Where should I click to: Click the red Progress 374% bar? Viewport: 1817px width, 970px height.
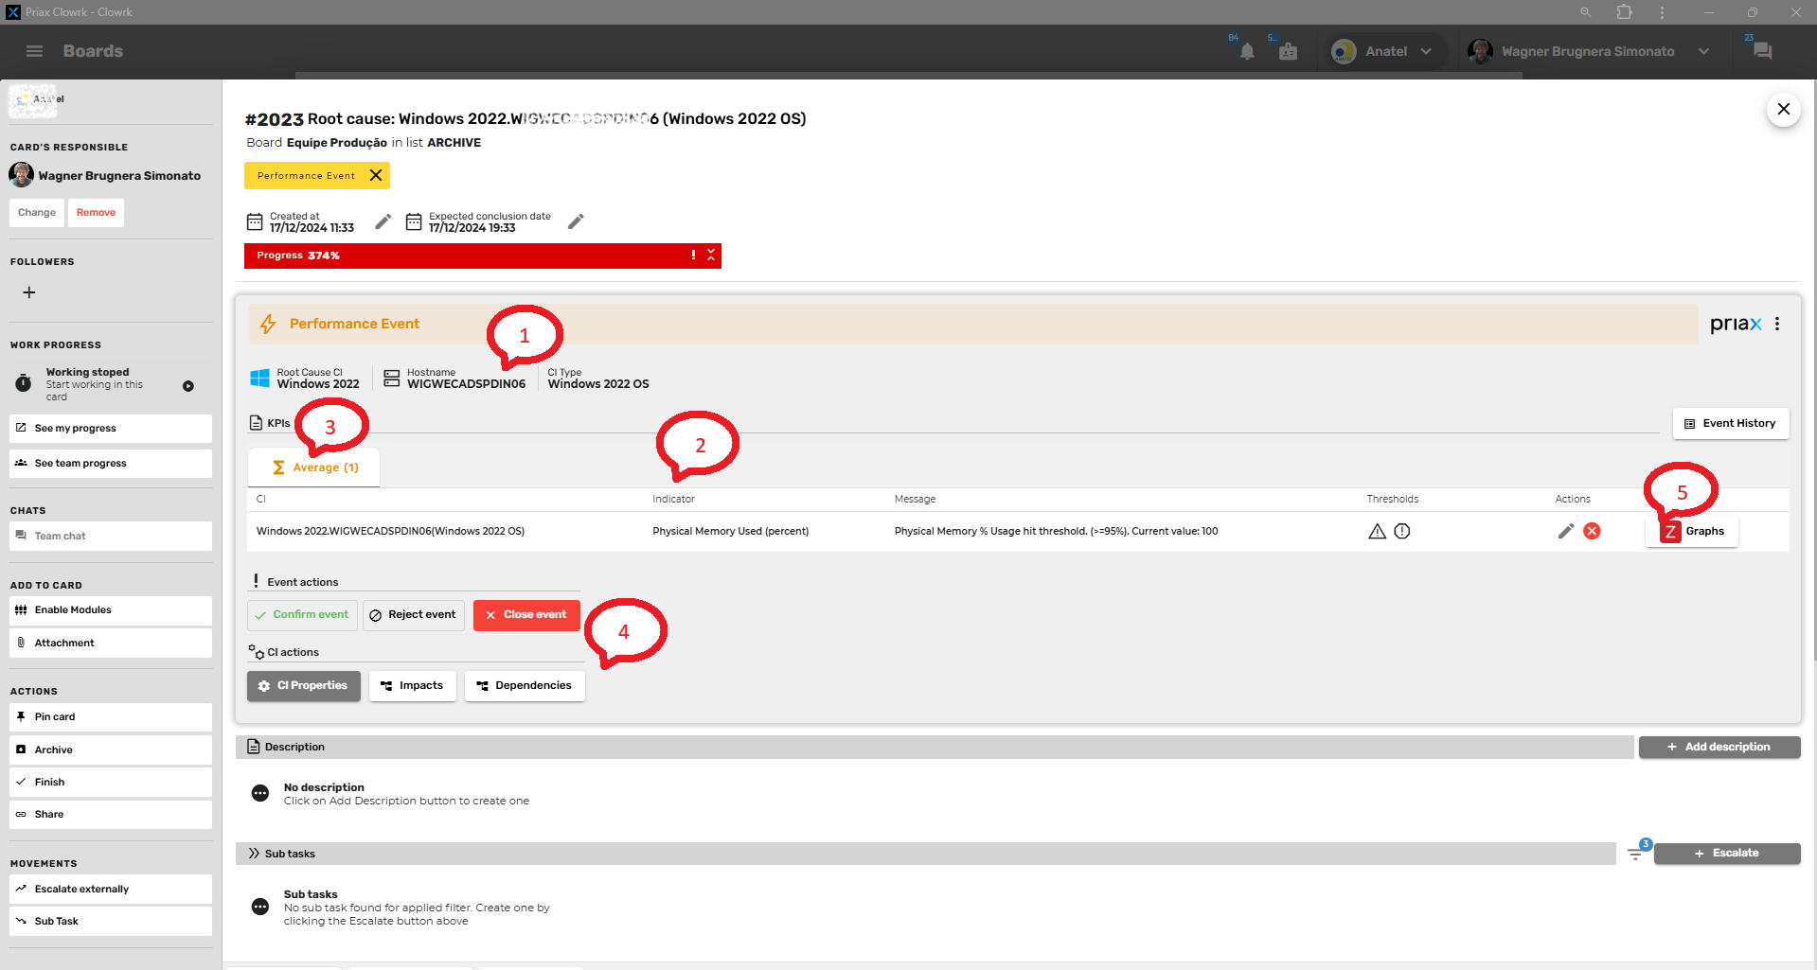[482, 256]
